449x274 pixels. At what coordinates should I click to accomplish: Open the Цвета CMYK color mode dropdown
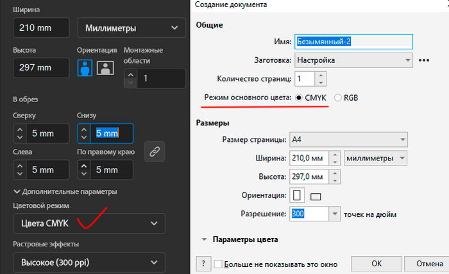click(89, 223)
